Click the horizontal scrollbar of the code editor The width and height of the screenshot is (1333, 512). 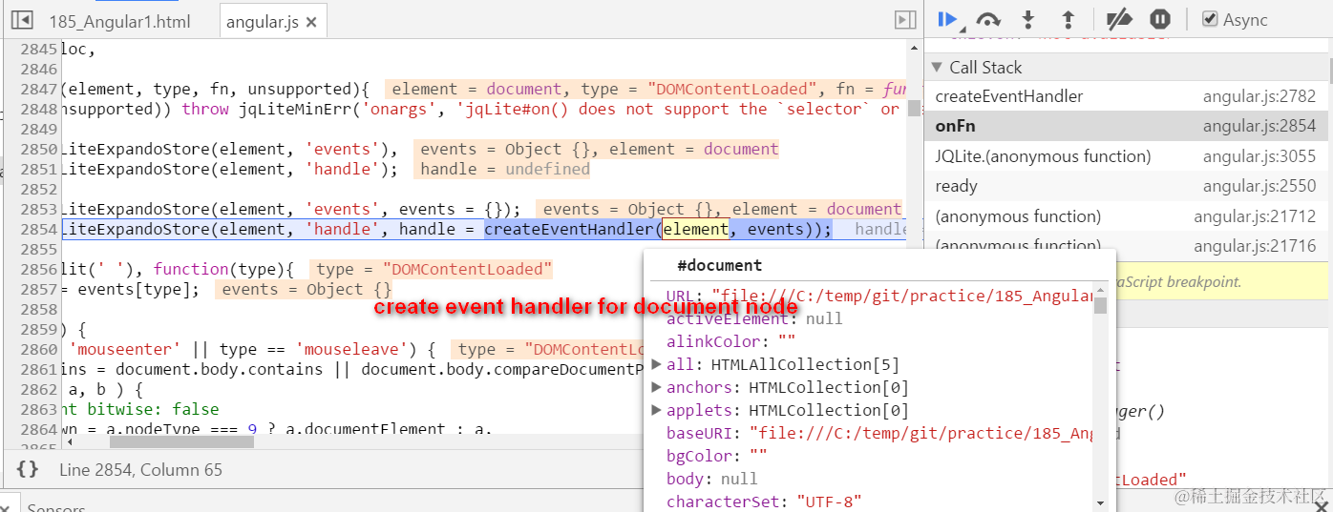coord(182,441)
